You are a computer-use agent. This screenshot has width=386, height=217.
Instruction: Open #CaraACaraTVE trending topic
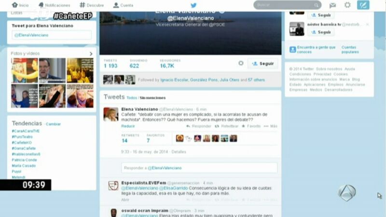26,131
